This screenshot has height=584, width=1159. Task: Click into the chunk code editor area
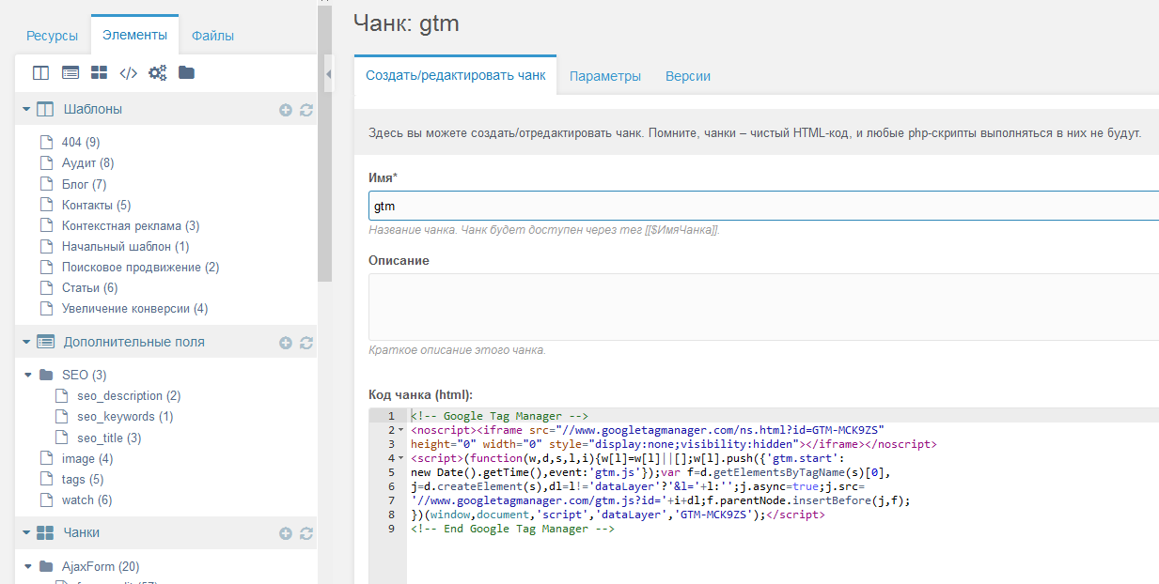782,495
